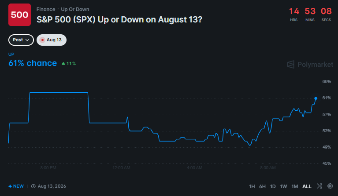Click the NEW sparkle label

[x=16, y=186]
